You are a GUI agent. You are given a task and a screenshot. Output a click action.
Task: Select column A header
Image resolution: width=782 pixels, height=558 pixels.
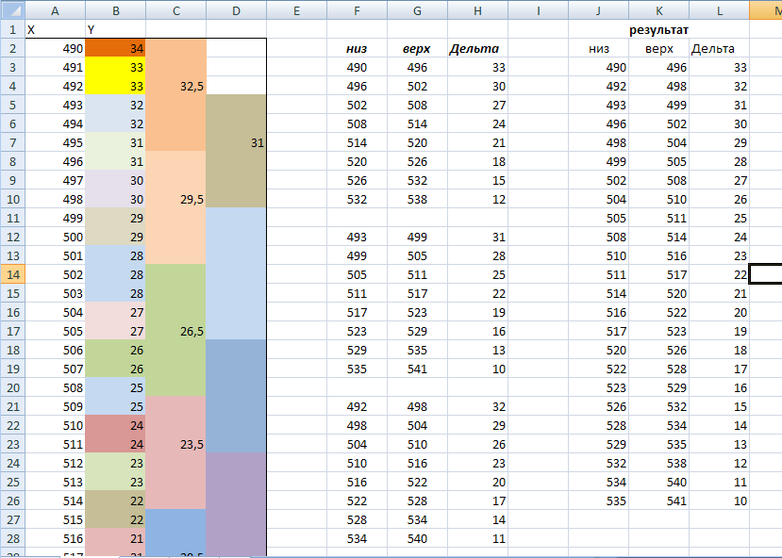point(55,9)
